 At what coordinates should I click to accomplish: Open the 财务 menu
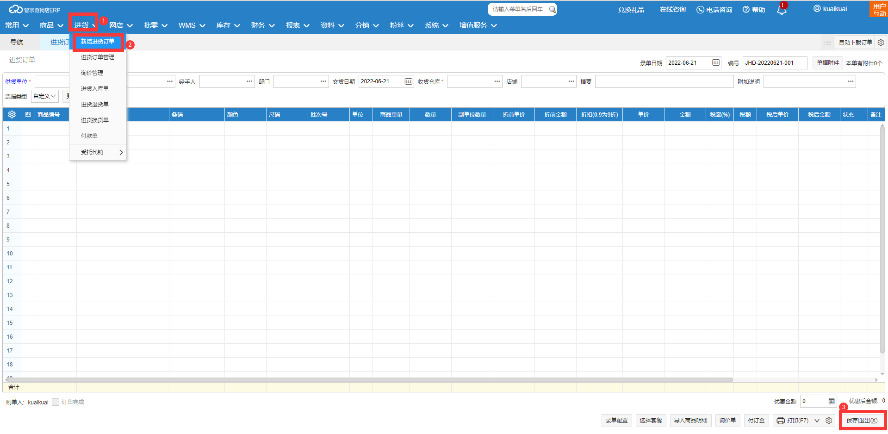263,25
